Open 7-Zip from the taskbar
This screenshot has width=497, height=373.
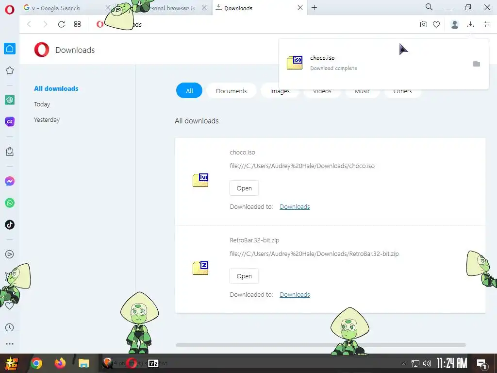tap(153, 363)
